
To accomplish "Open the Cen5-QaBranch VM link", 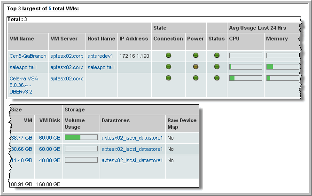I will 28,56.
